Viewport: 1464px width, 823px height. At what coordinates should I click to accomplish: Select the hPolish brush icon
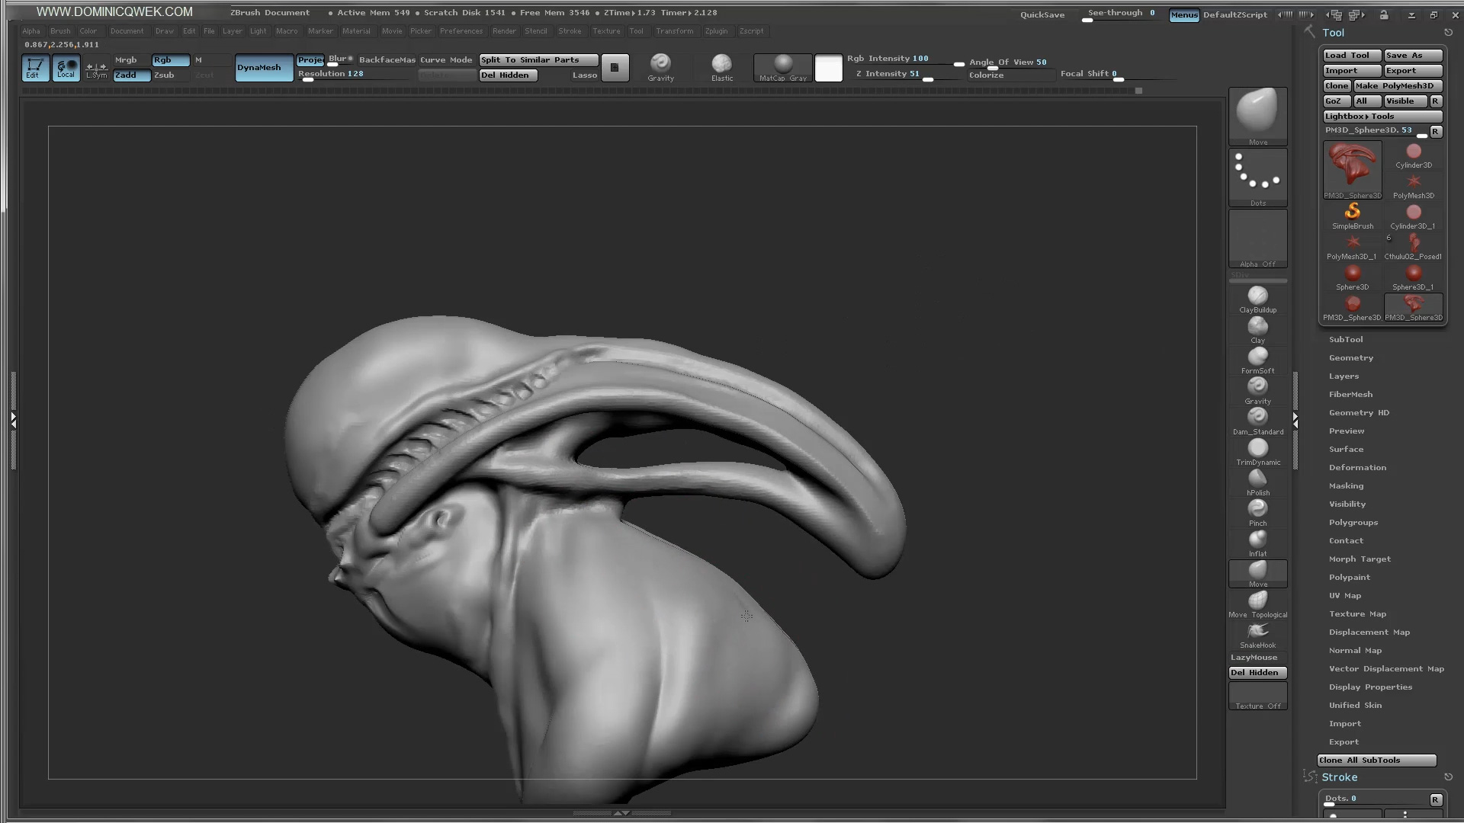[x=1257, y=479]
